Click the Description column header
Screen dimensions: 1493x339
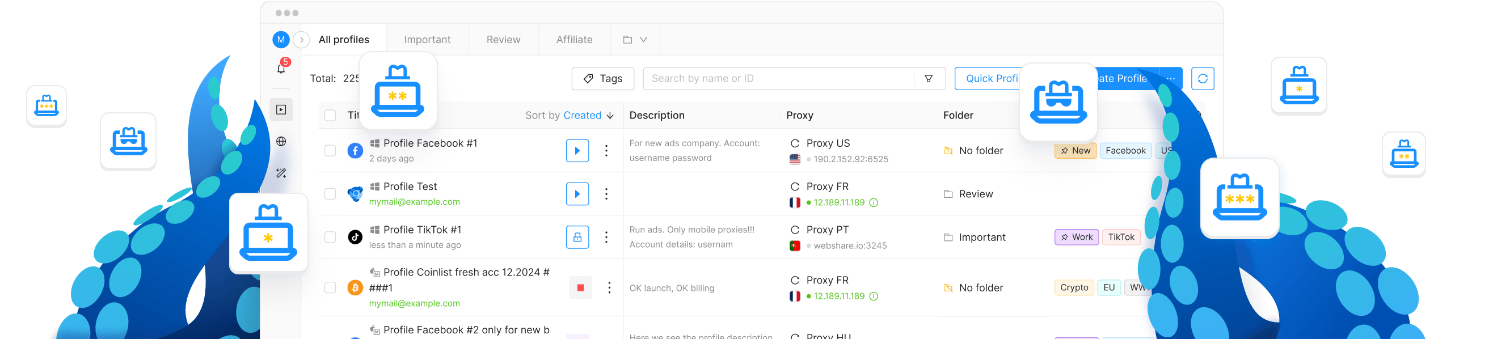pos(657,115)
